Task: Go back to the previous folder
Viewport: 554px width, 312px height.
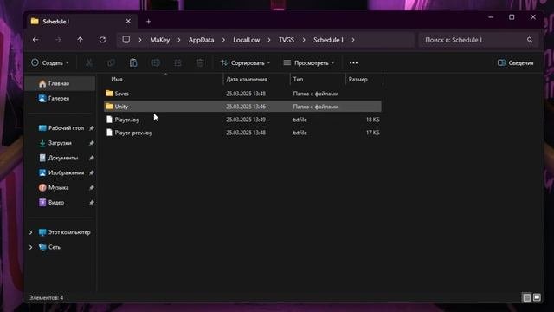Action: coord(35,40)
